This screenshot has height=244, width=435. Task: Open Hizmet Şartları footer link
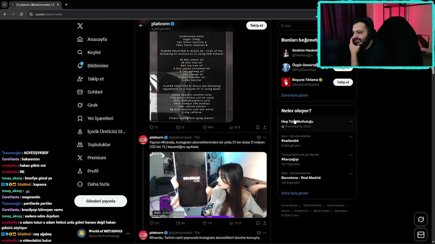tap(290, 205)
